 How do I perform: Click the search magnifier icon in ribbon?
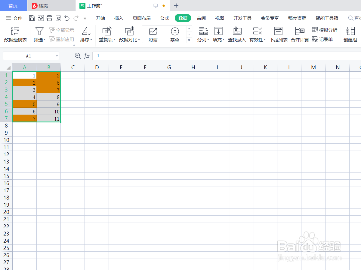click(351, 18)
